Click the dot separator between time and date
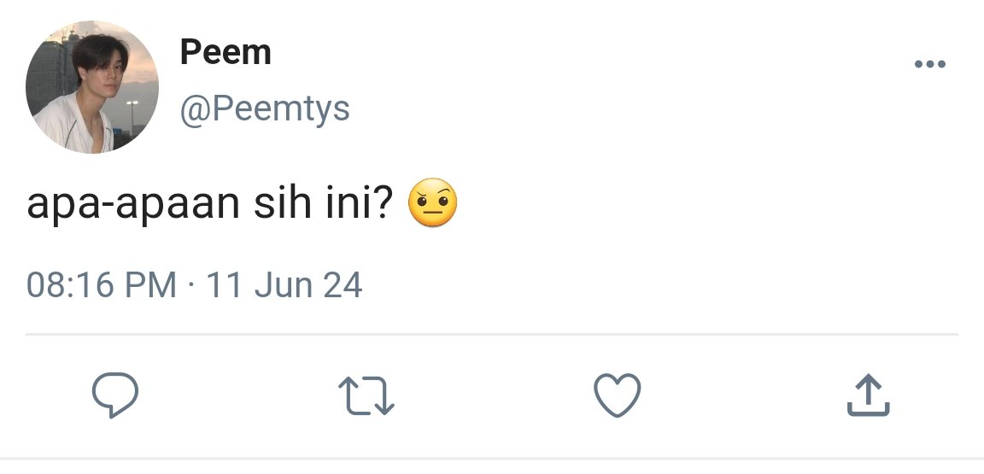Viewport: 984px width, 474px height. pyautogui.click(x=191, y=285)
